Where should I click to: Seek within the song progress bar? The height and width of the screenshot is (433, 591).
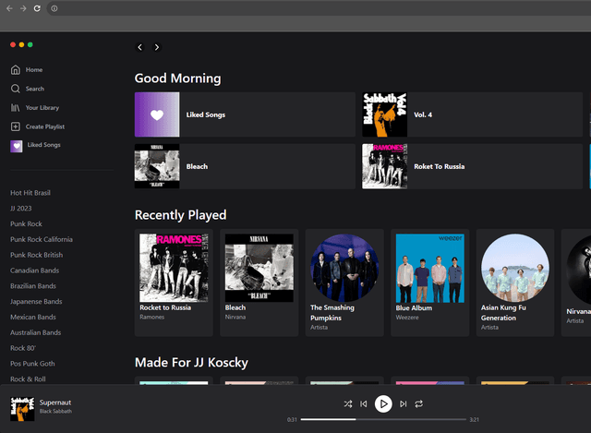tap(383, 419)
